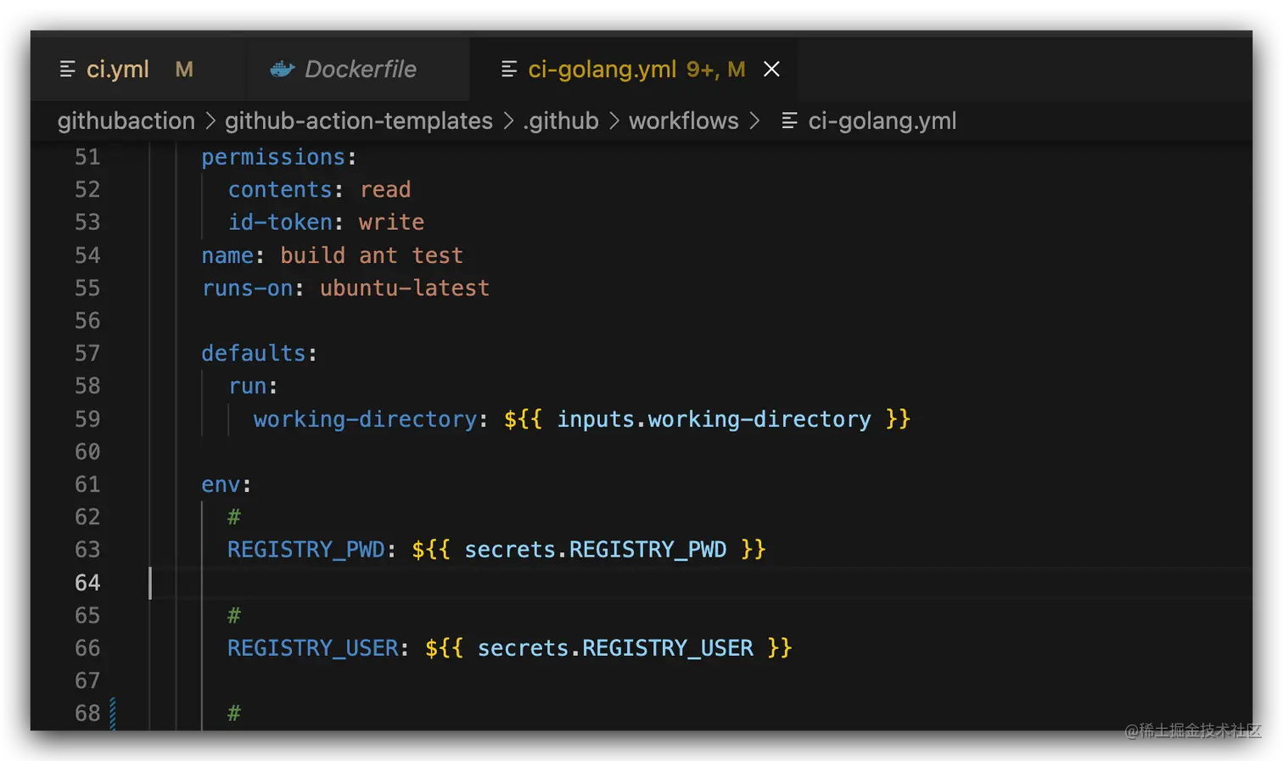
Task: Click ci-golang.yml in the breadcrumb path
Action: point(882,120)
